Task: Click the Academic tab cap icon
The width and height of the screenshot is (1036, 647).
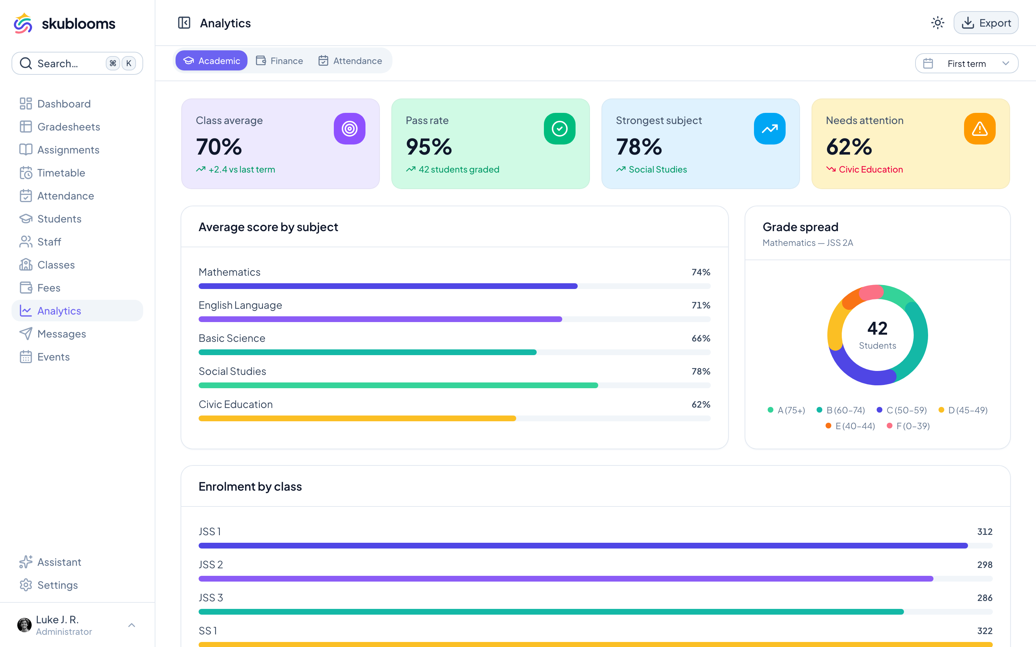Action: click(188, 61)
